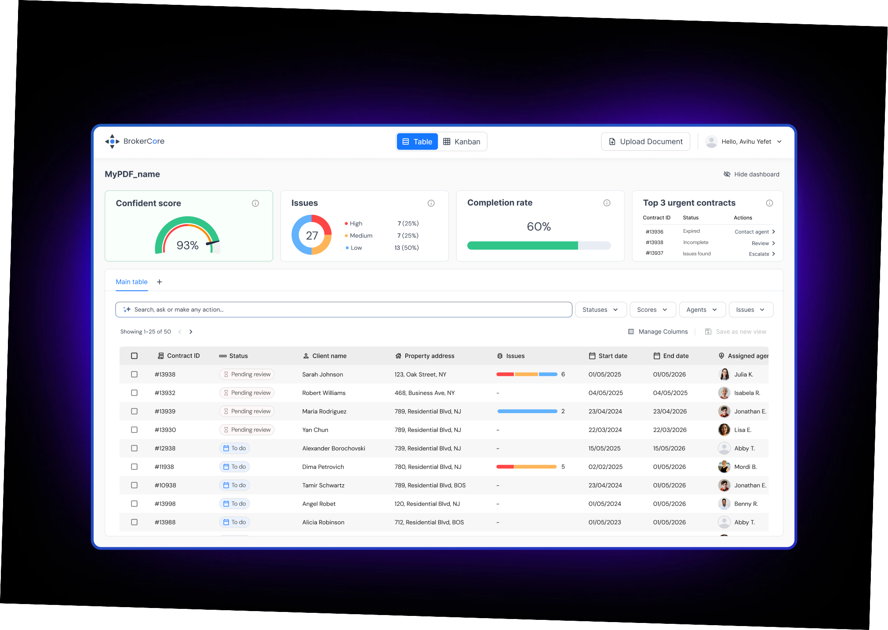
Task: Click the Completion rate info icon
Action: tap(607, 203)
